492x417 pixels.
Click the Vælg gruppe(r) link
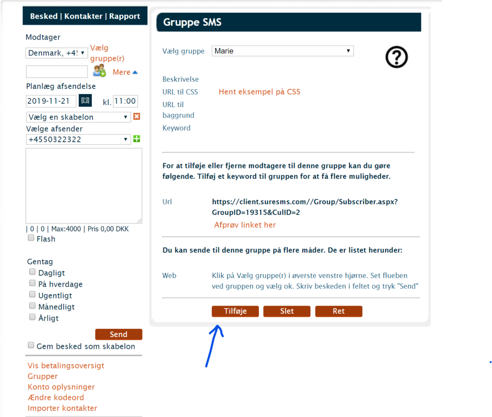pos(107,53)
